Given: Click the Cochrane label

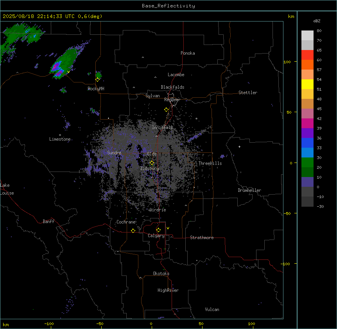Looking at the screenshot, I should tap(126, 222).
